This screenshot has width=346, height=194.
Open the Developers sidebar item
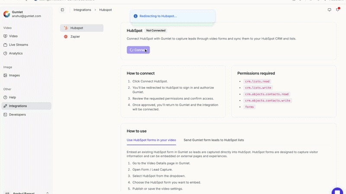click(17, 115)
